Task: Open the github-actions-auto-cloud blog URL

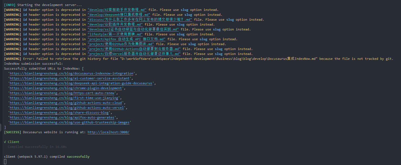Action: pyautogui.click(x=66, y=103)
